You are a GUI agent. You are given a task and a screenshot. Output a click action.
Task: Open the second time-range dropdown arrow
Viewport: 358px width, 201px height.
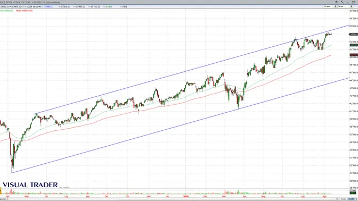351,6
